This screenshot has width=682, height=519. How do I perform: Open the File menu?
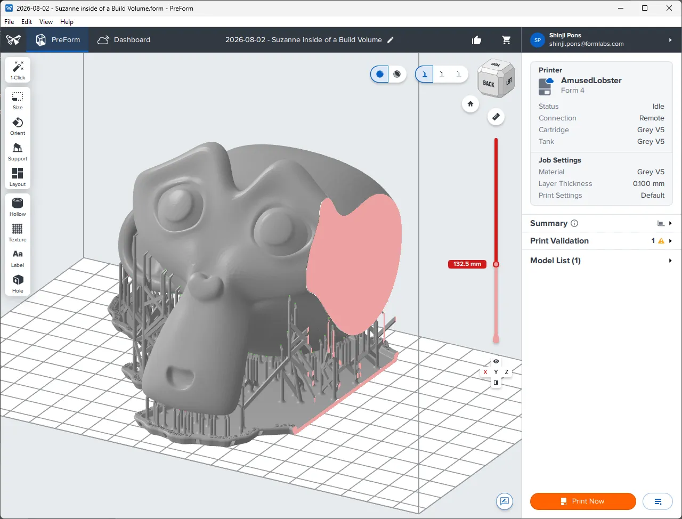coord(9,22)
